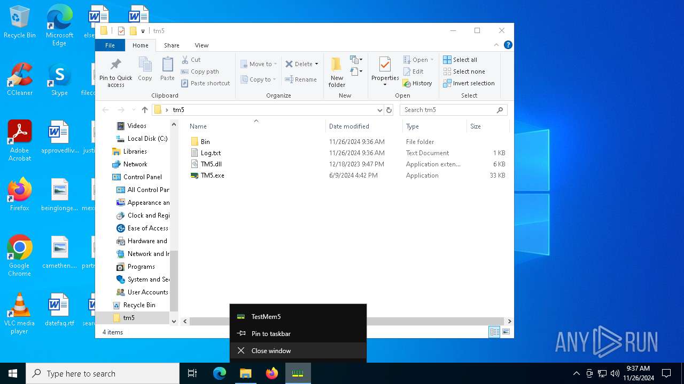Image resolution: width=684 pixels, height=384 pixels.
Task: Click the Up one level arrow
Action: coord(145,110)
